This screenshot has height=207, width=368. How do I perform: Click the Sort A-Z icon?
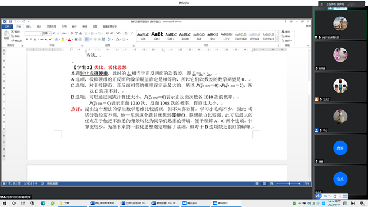[x=126, y=33]
